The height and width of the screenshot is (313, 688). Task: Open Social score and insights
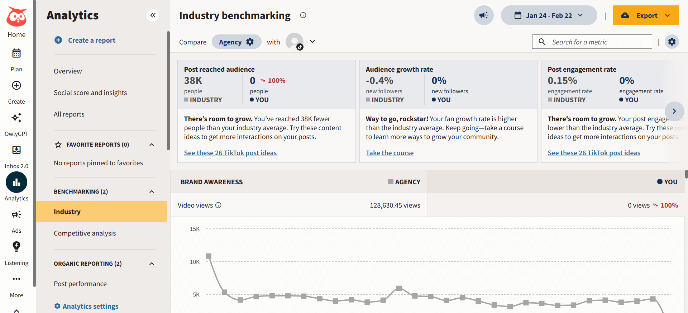pyautogui.click(x=90, y=93)
